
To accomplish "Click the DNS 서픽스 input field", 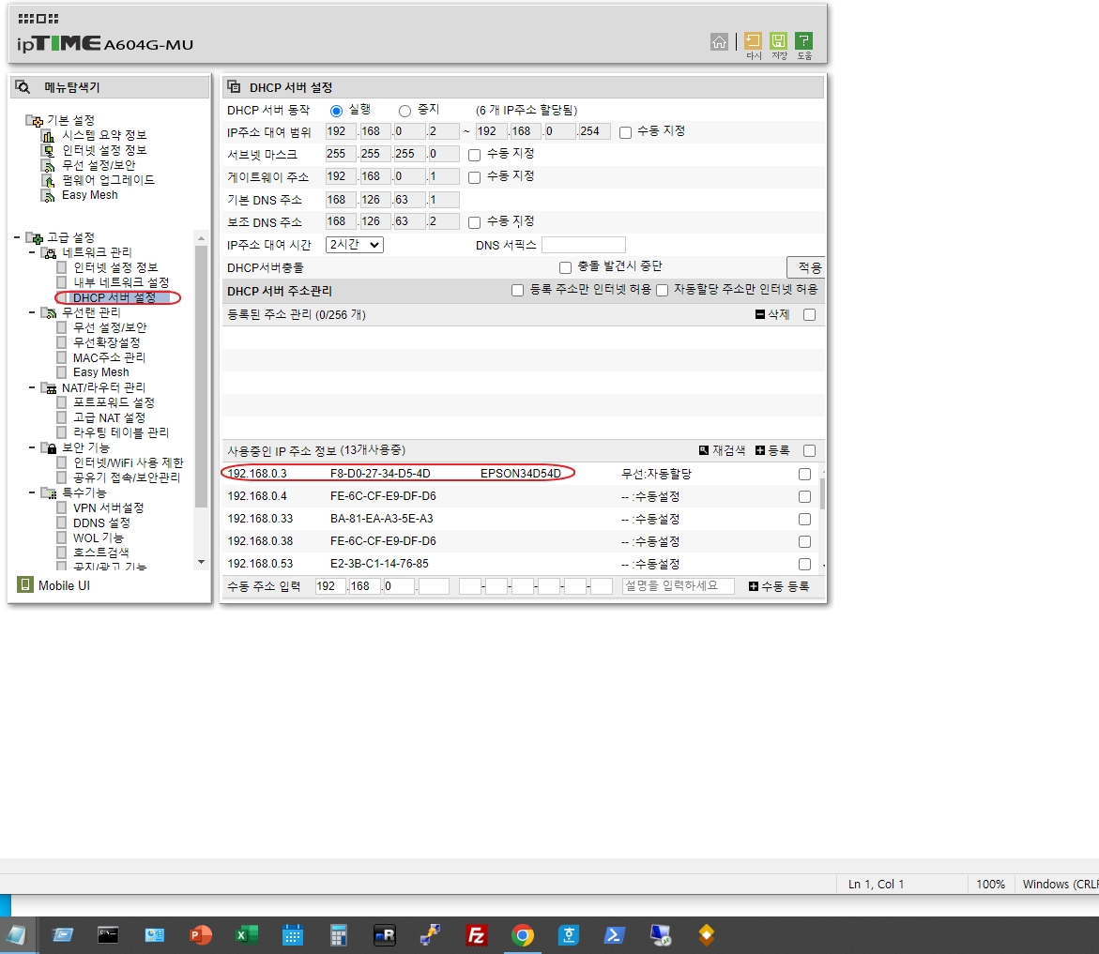I will point(583,245).
